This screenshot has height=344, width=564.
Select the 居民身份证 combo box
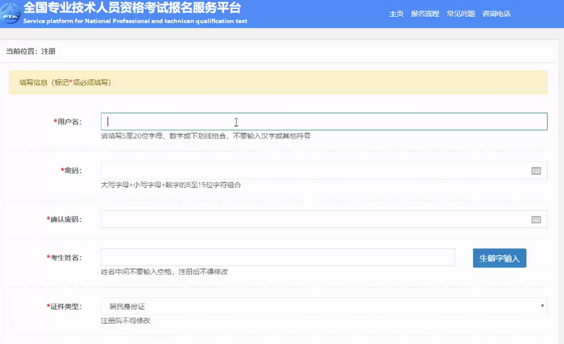322,306
